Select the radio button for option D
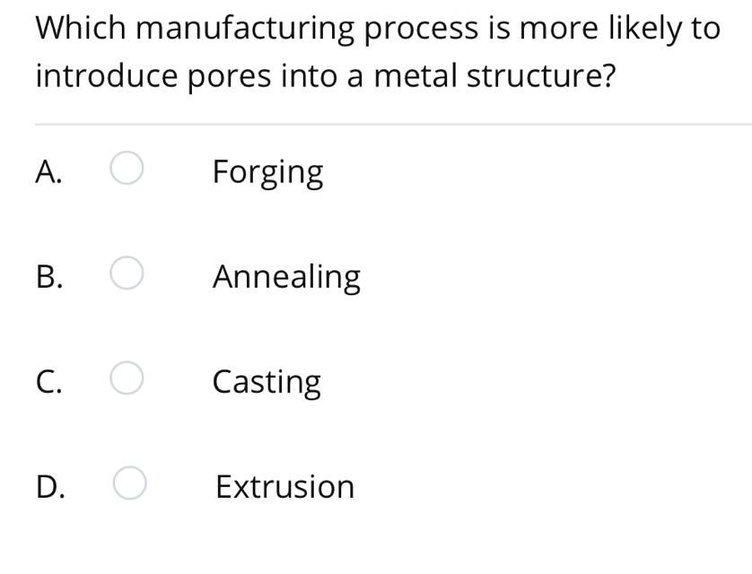752x574 pixels. pyautogui.click(x=127, y=485)
